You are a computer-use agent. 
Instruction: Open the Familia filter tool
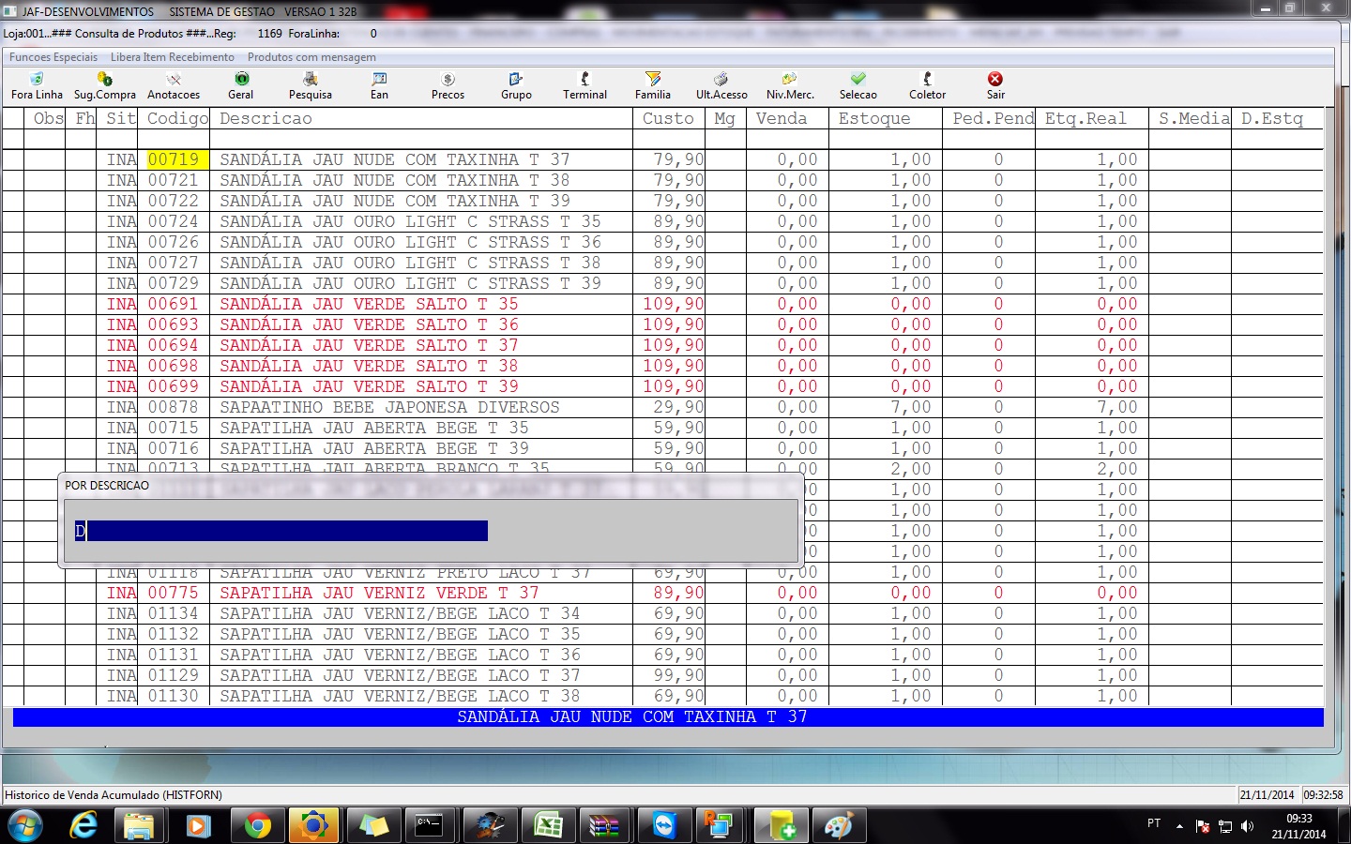653,80
